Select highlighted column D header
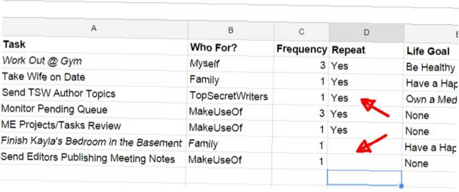This screenshot has width=459, height=192. click(x=366, y=32)
